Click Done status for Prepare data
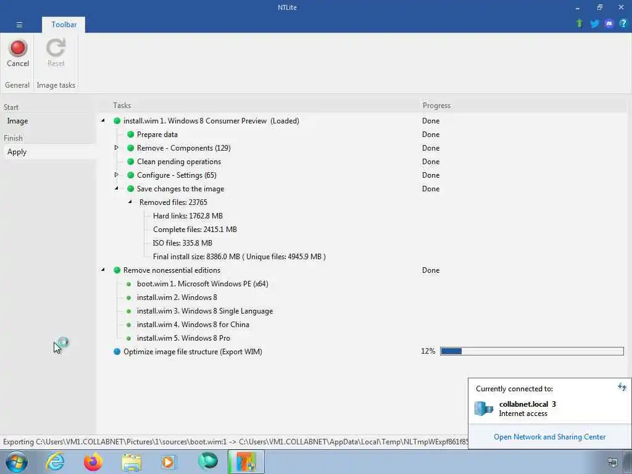Image resolution: width=632 pixels, height=474 pixels. click(431, 134)
